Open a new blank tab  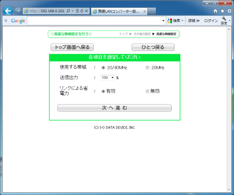point(152,11)
